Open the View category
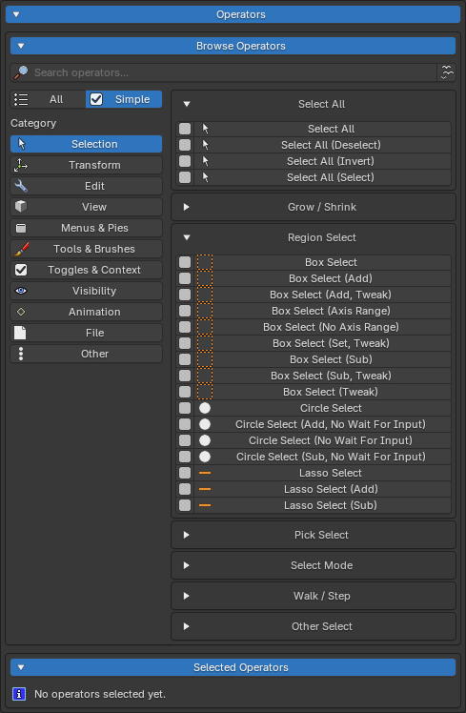 (x=87, y=207)
